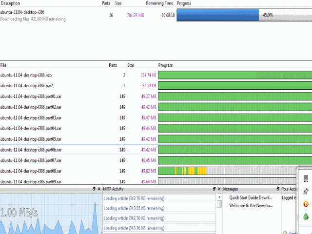
Task: Click the Messages panel title
Action: [231, 189]
